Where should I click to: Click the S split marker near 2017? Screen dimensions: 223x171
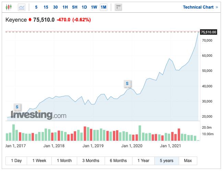(17, 107)
